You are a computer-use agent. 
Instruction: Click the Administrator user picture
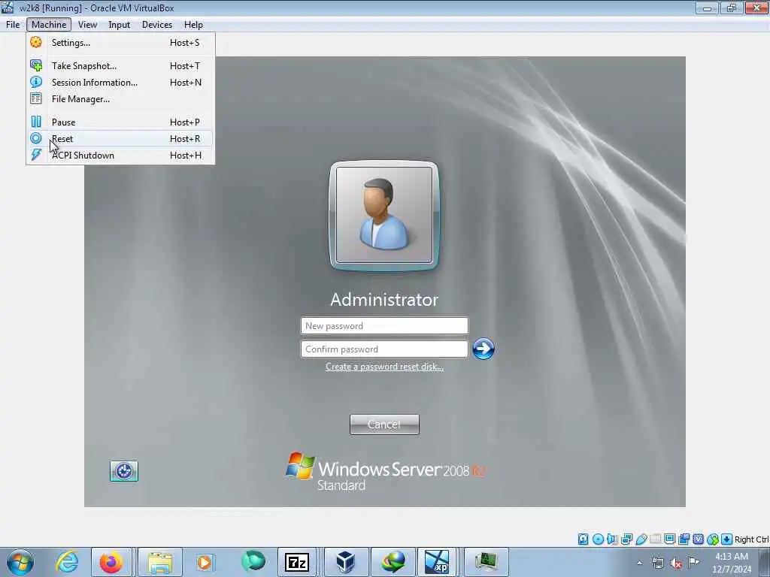tap(384, 216)
